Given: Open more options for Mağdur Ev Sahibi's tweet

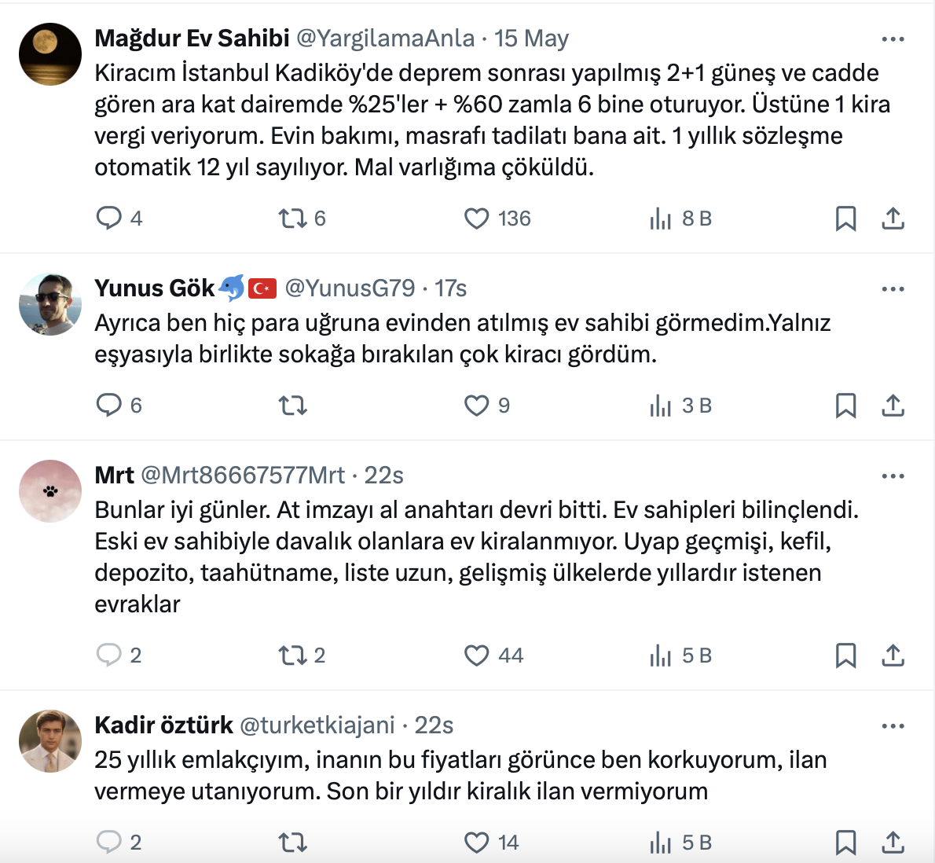Looking at the screenshot, I should tap(893, 39).
